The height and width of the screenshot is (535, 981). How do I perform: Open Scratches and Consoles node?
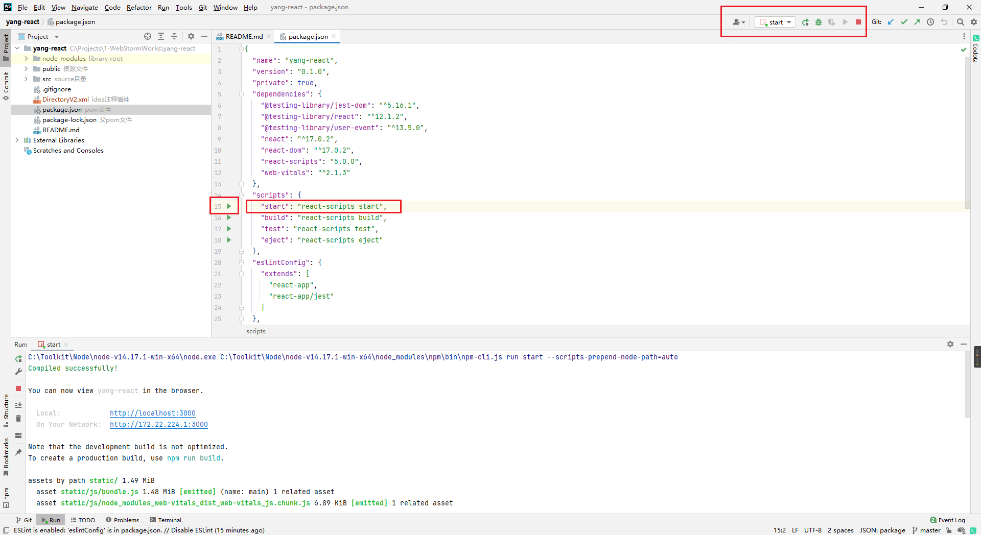[68, 150]
